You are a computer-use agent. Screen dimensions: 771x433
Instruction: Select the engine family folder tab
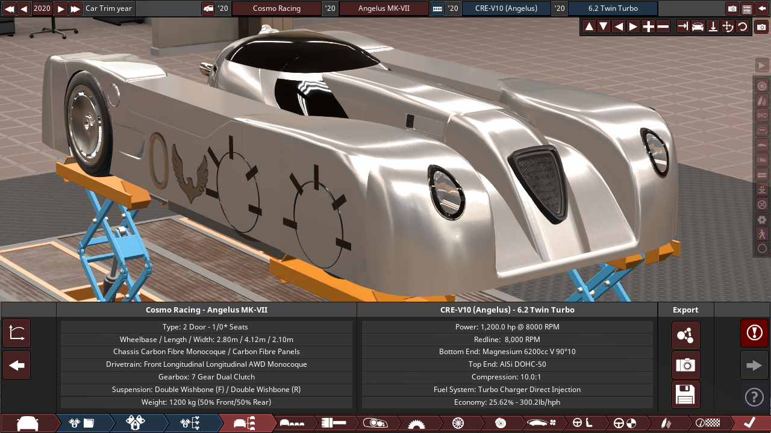(83, 423)
